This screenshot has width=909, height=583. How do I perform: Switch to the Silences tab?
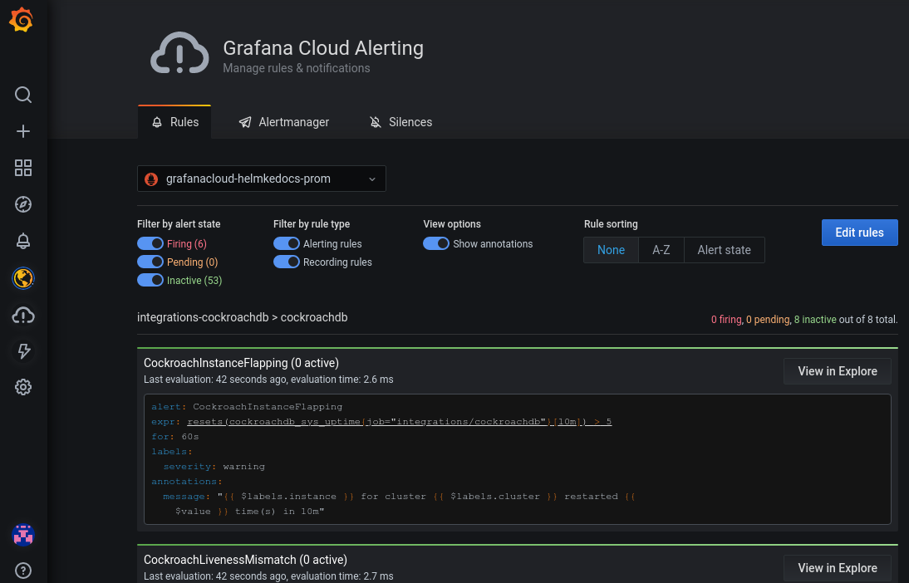pos(401,122)
